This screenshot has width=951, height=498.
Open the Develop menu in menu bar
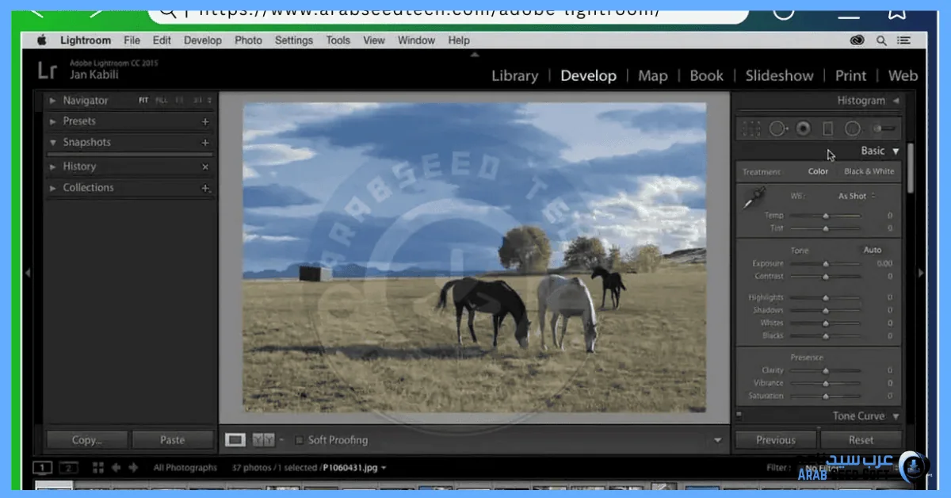(204, 40)
